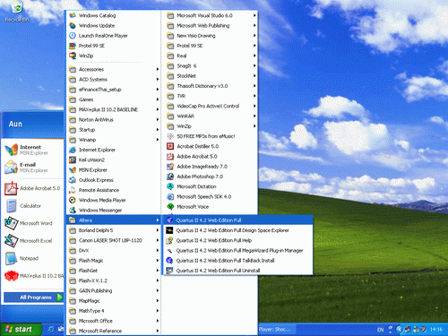Click the Windows Catalog icon
The width and height of the screenshot is (448, 336).
click(73, 15)
